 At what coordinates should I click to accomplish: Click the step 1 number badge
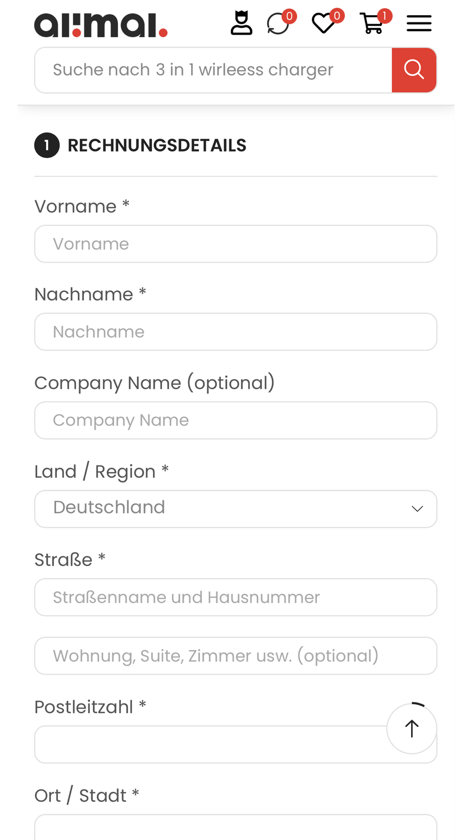47,146
